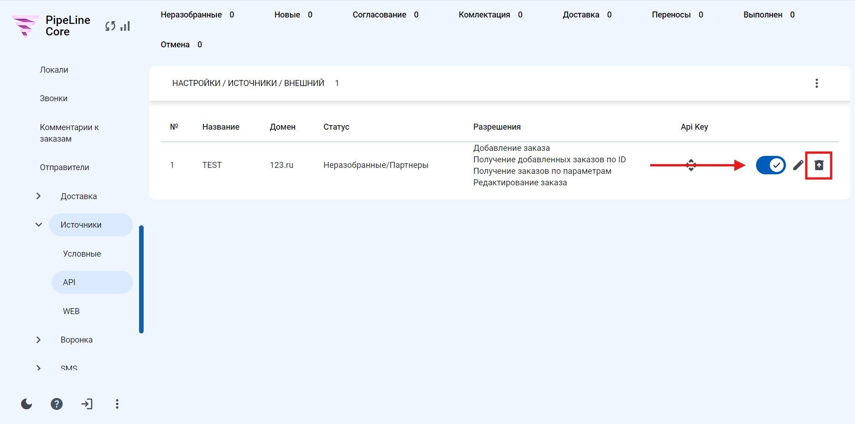Edit the TEST source with pencil icon

point(798,165)
